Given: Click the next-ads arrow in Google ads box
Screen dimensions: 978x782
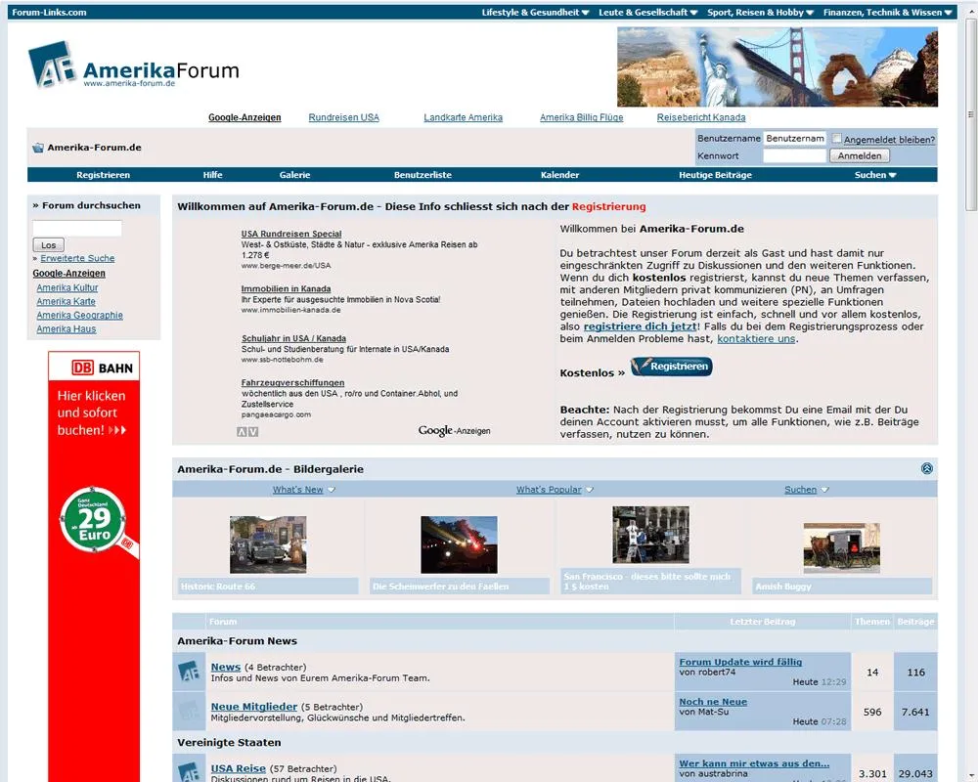Looking at the screenshot, I should (x=253, y=431).
